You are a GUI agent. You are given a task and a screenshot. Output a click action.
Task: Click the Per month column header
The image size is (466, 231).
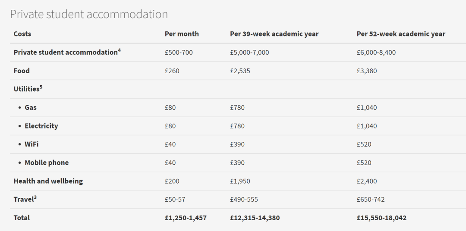(182, 34)
